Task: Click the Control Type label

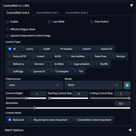Action: (x=13, y=42)
